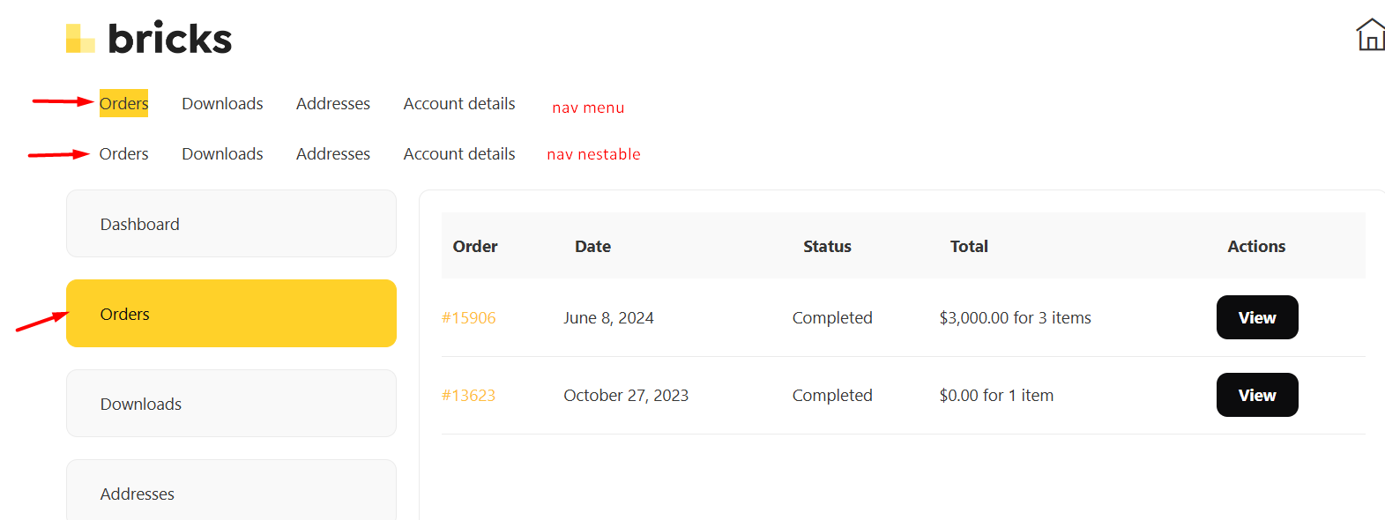Open Addresses in the nav menu row
Image resolution: width=1385 pixels, height=520 pixels.
tap(333, 103)
